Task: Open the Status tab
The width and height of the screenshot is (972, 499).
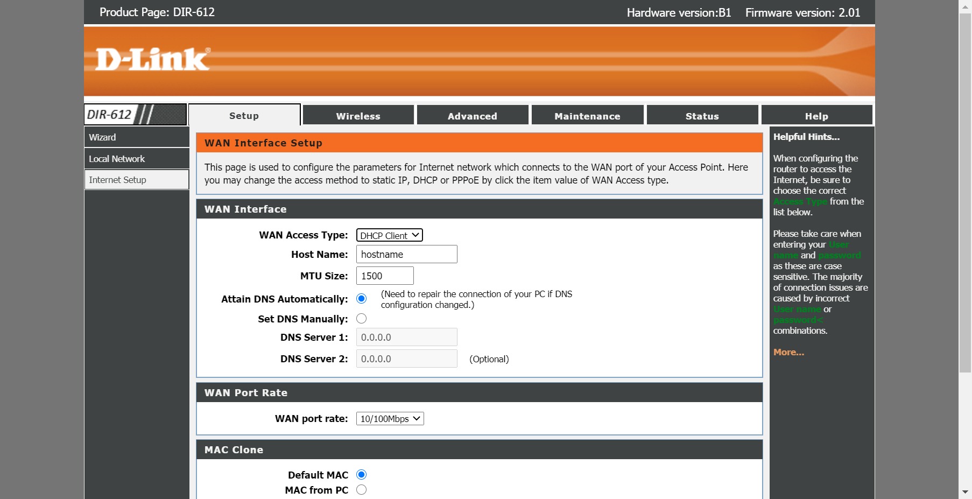Action: tap(702, 116)
